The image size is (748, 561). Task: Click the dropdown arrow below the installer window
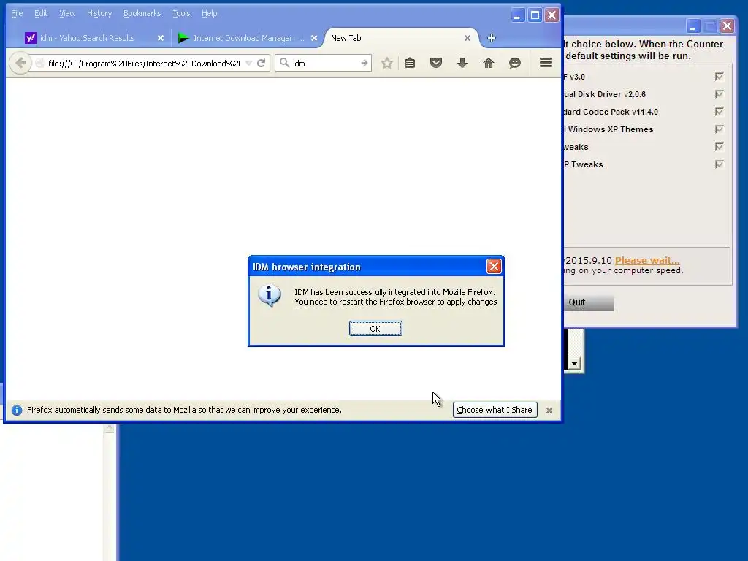click(574, 364)
